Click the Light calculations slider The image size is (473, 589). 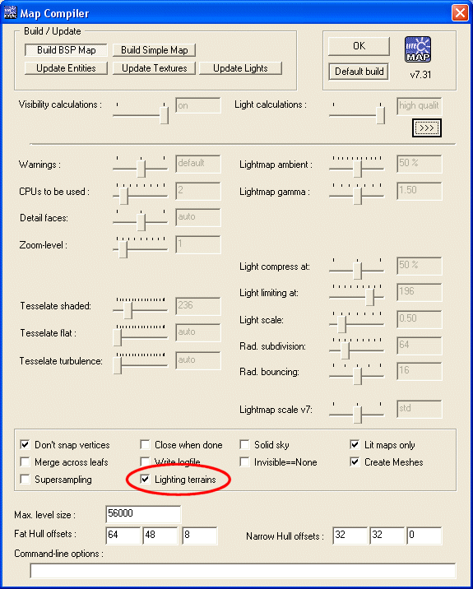(x=357, y=113)
